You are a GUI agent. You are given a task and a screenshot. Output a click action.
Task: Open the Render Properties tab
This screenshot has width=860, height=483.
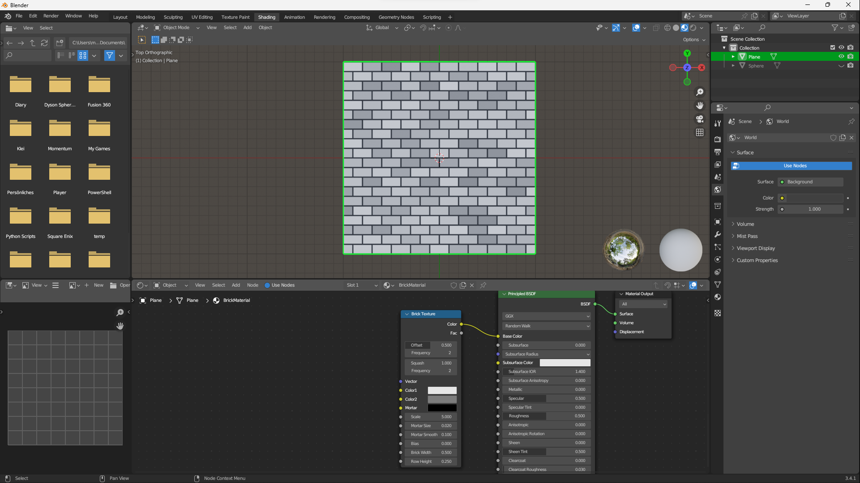pos(718,139)
